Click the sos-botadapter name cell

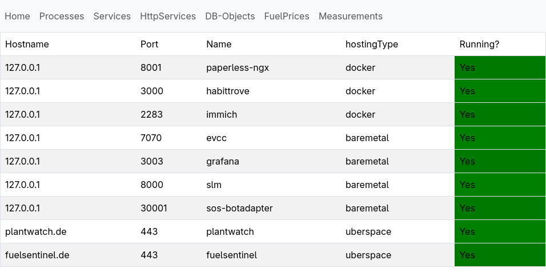[x=271, y=208]
